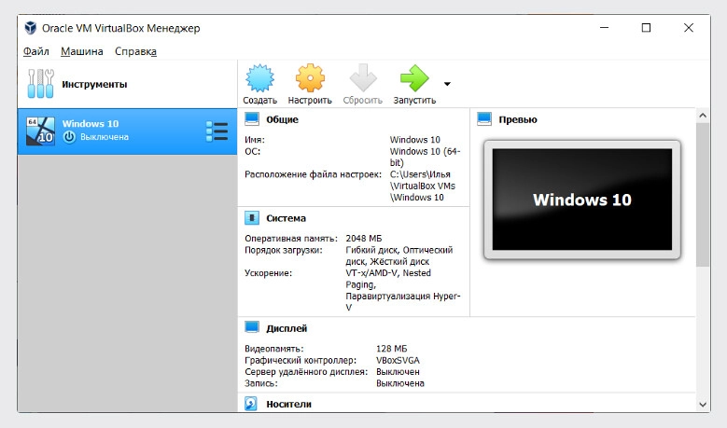727x428 pixels.
Task: Select the Windows 10 virtual machine entry
Action: [x=127, y=131]
